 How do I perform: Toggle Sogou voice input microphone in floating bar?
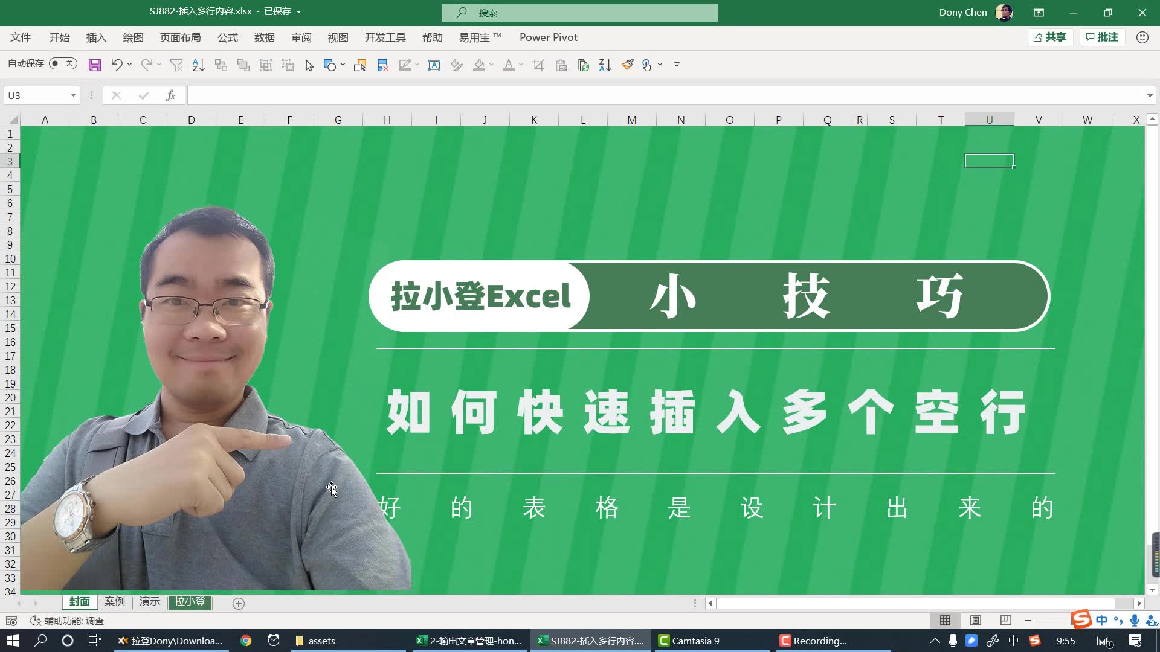tap(1135, 621)
